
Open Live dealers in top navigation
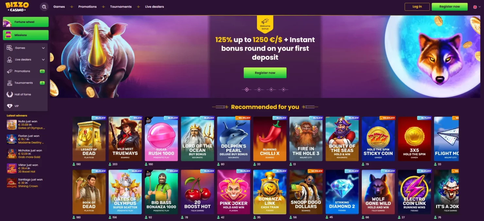(154, 7)
